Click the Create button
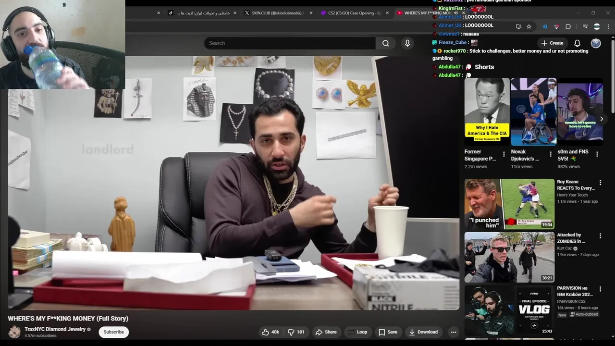The image size is (615, 346). (x=552, y=43)
